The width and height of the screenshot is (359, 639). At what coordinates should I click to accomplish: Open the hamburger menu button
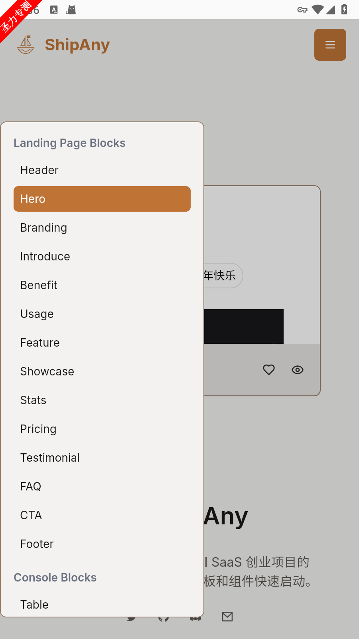pos(330,45)
